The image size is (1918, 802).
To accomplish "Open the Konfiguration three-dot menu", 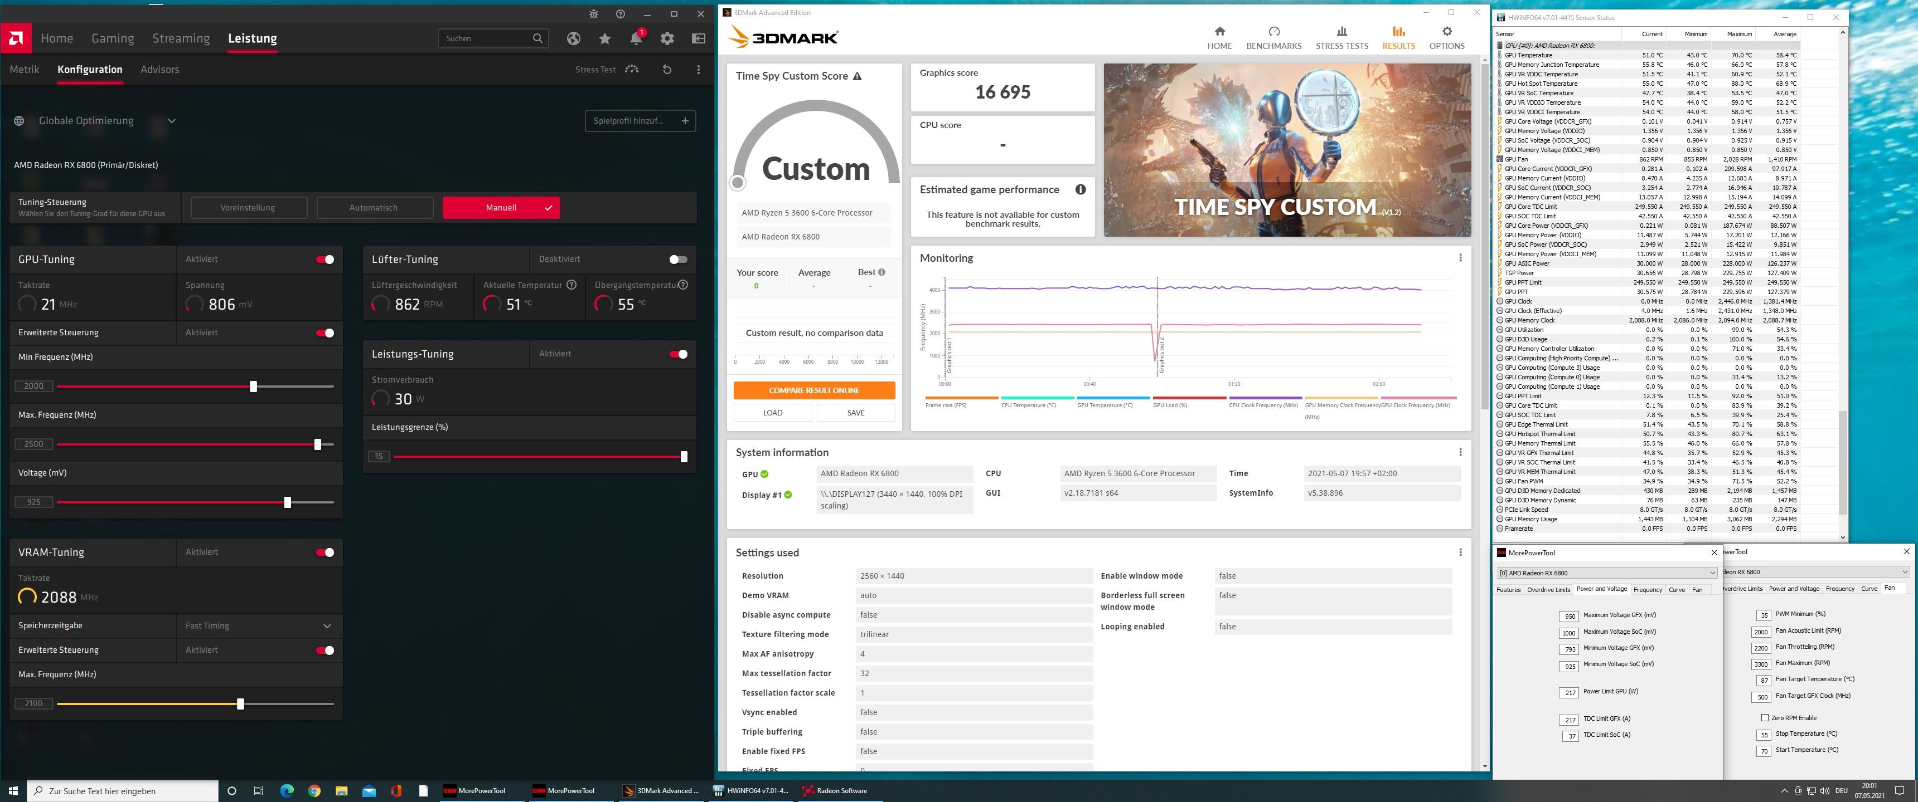I will [x=699, y=69].
